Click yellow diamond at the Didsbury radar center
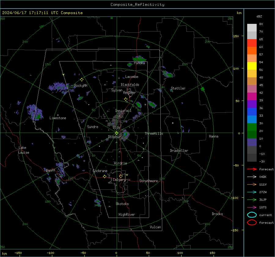 [116, 133]
